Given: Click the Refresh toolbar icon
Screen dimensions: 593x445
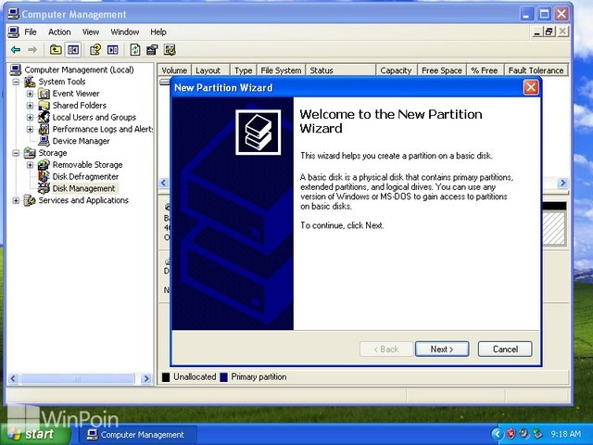Looking at the screenshot, I should click(135, 49).
